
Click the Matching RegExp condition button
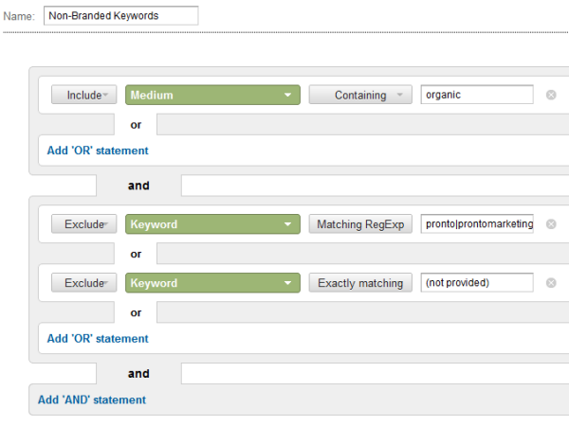coord(360,224)
